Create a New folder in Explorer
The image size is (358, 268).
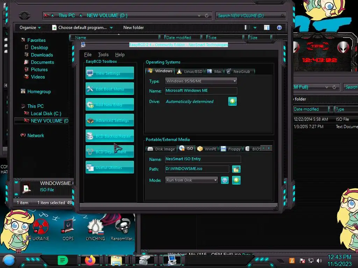pos(134,28)
